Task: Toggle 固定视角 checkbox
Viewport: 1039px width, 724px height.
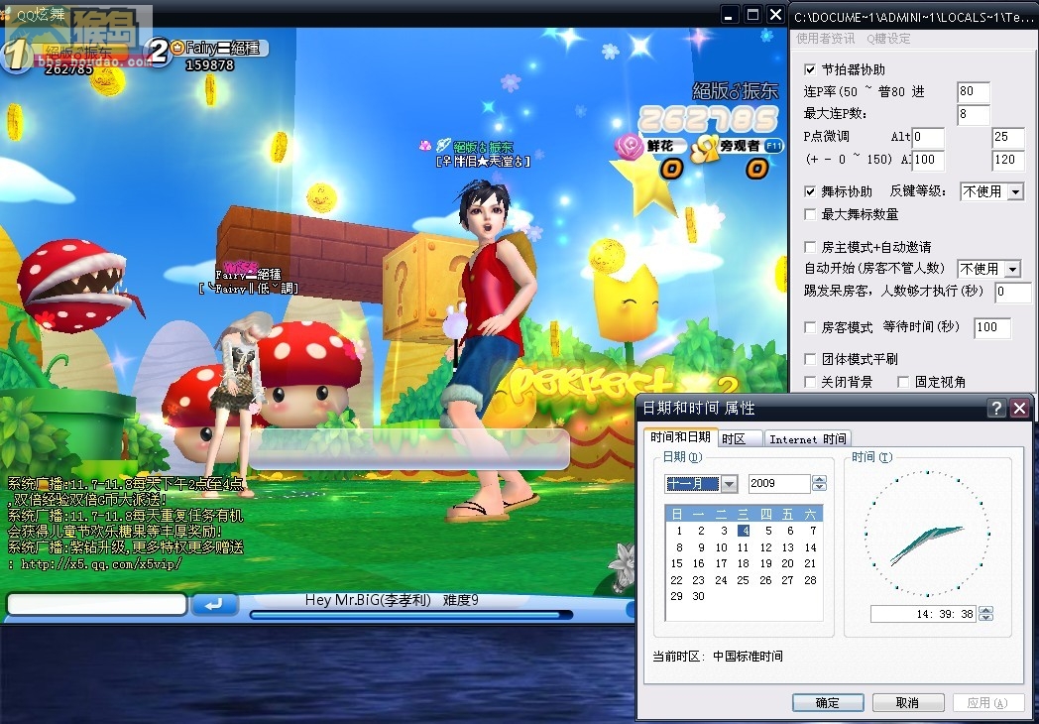Action: point(902,382)
